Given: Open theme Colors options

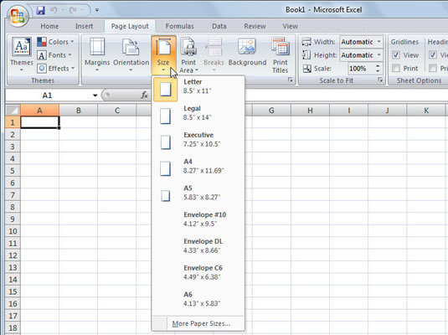Looking at the screenshot, I should [56, 42].
